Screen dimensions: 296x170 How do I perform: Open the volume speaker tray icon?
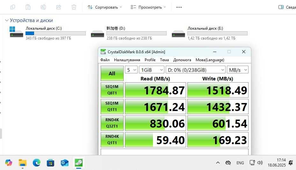(x=260, y=163)
